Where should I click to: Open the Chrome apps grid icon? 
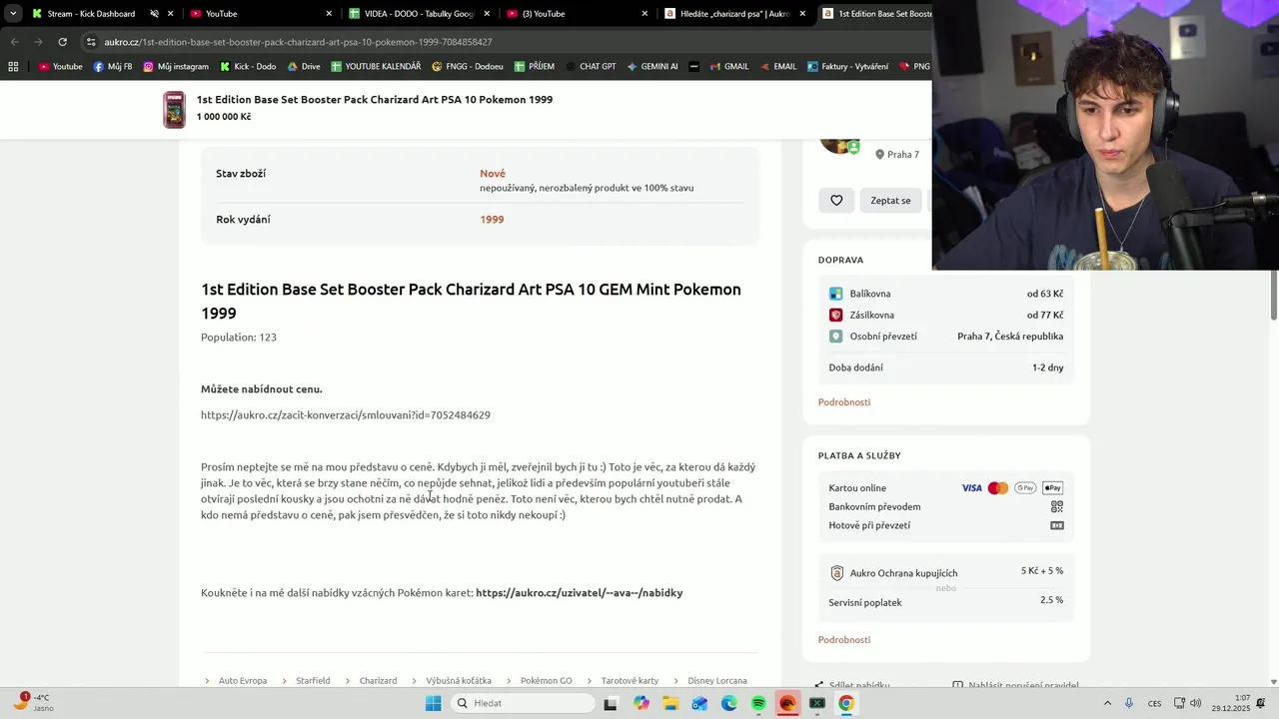tap(13, 67)
